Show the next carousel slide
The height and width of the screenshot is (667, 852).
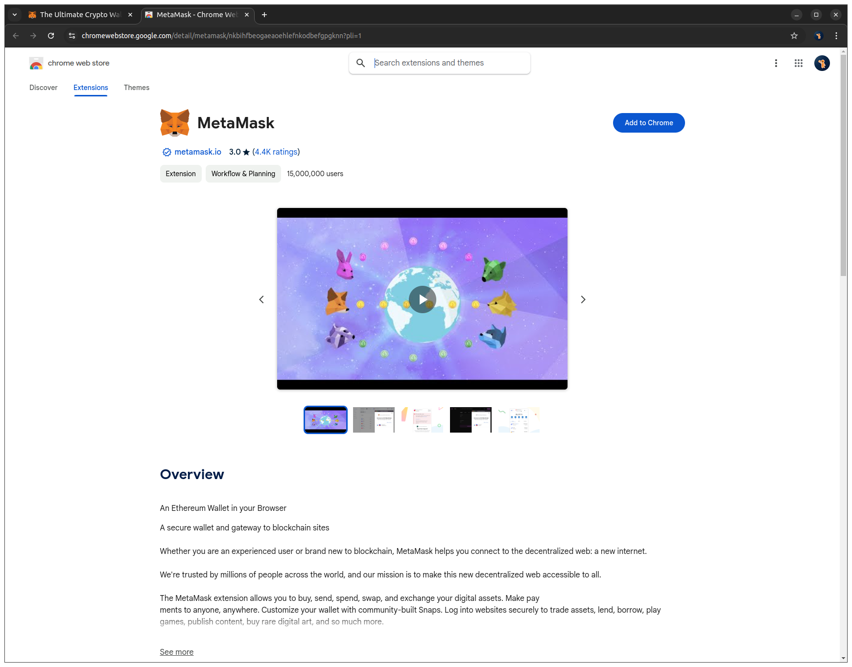(583, 299)
